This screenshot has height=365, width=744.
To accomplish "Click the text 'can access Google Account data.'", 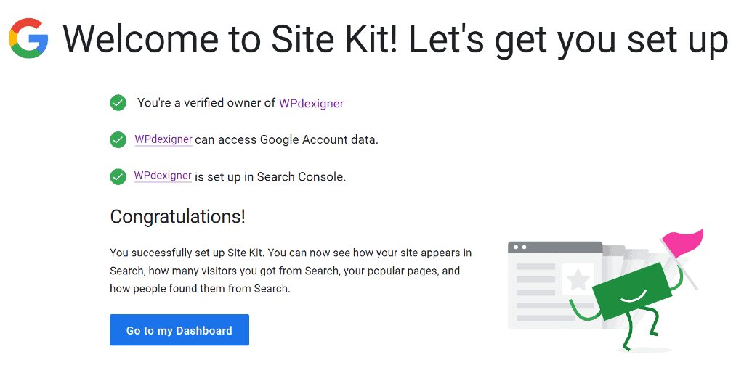I will pos(286,139).
